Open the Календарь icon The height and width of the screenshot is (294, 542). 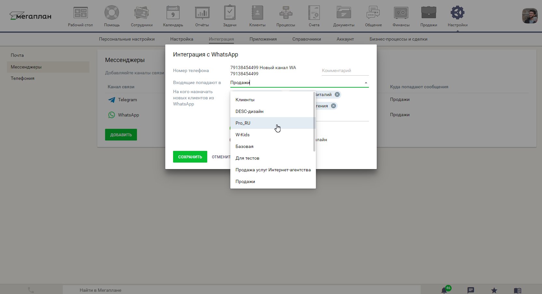pyautogui.click(x=173, y=13)
